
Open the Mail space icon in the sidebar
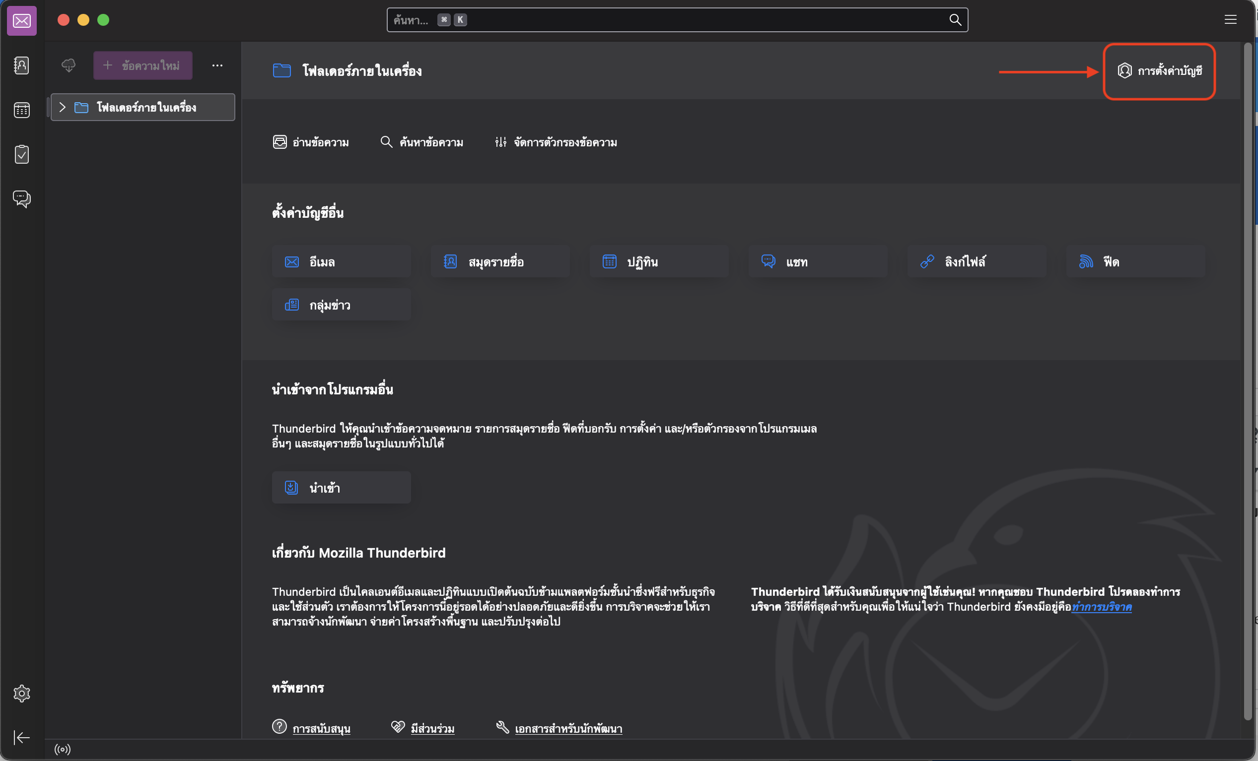tap(21, 20)
